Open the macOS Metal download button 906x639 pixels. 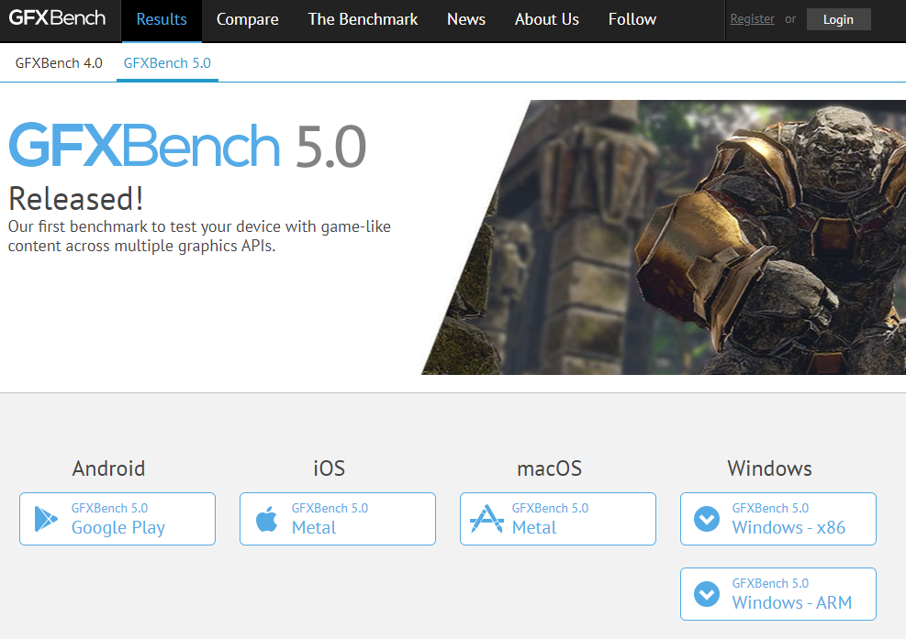[557, 519]
